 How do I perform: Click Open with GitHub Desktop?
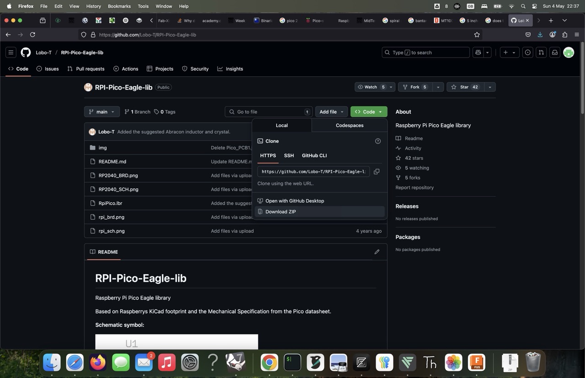coord(319,201)
